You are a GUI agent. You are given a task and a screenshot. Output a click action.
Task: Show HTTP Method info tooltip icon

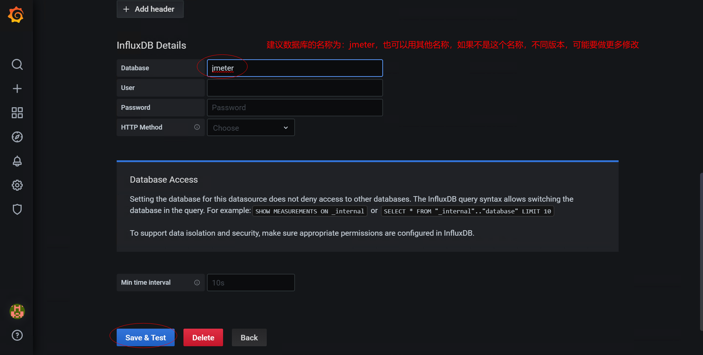coord(197,127)
